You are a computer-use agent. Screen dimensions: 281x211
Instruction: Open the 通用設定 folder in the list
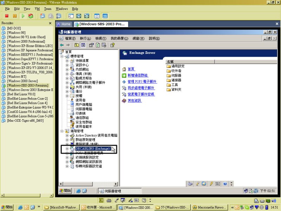[x=175, y=66]
